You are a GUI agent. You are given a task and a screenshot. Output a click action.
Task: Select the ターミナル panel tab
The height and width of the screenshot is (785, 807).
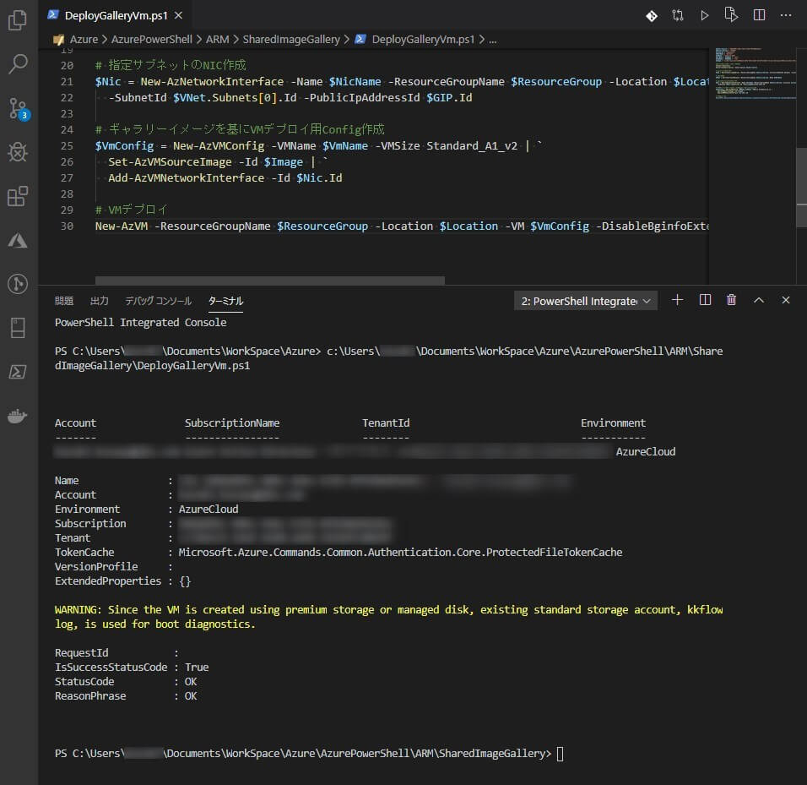tap(225, 301)
